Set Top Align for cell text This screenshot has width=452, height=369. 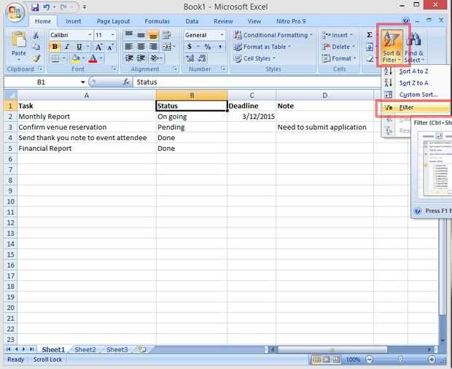(x=129, y=35)
